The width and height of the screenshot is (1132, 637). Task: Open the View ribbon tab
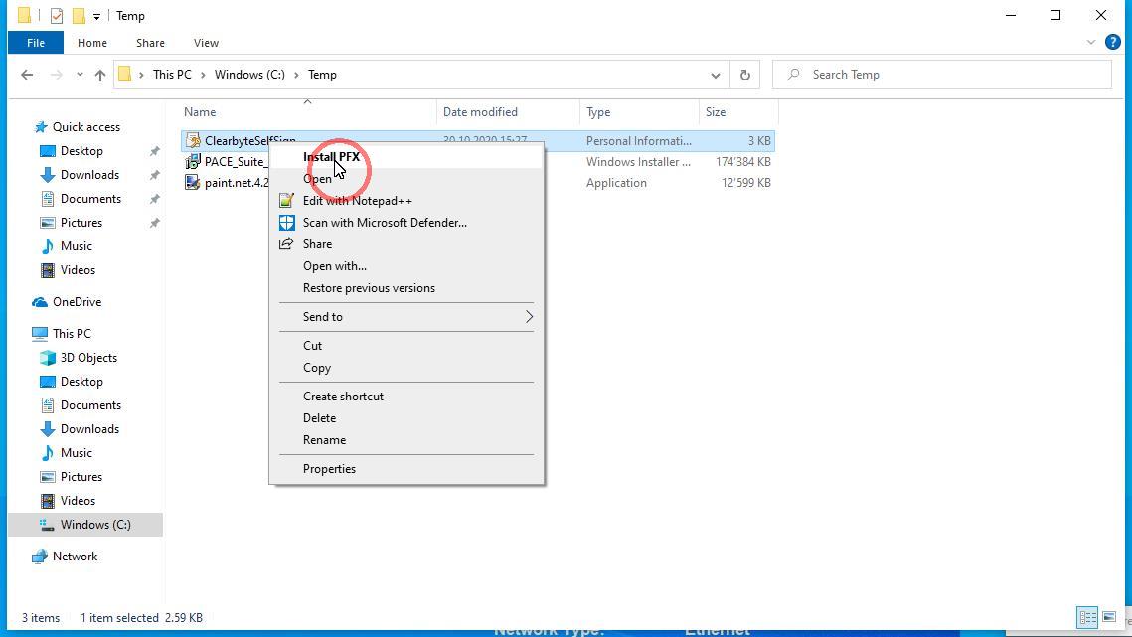point(206,43)
